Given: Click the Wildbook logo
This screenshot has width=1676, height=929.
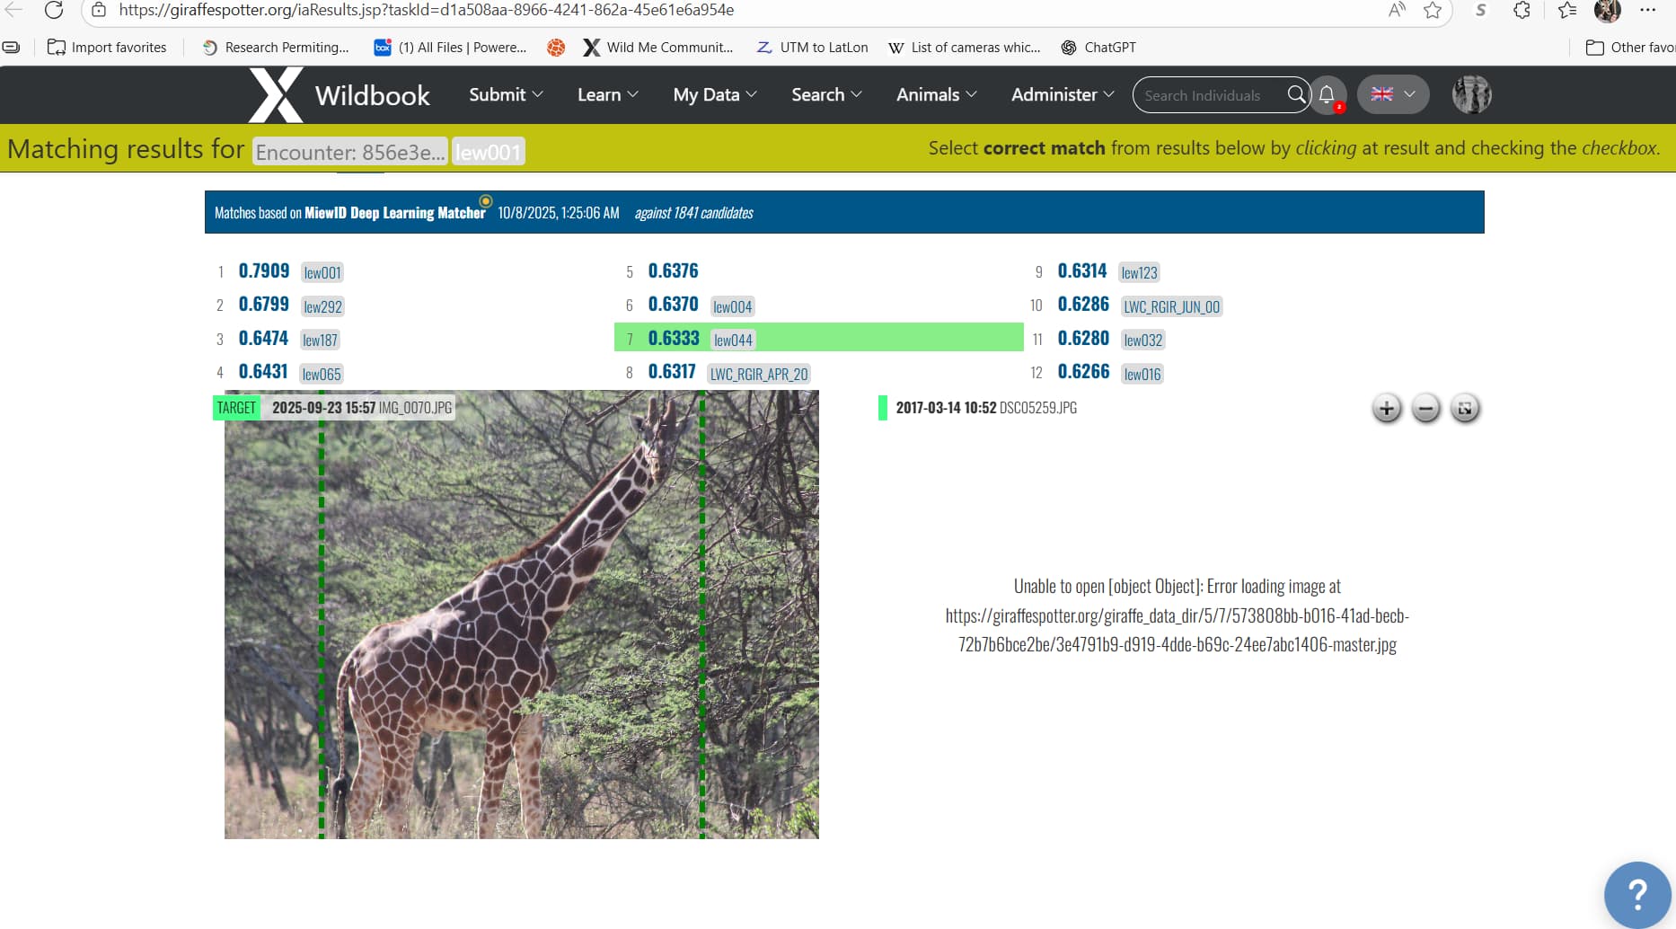Looking at the screenshot, I should click(340, 94).
